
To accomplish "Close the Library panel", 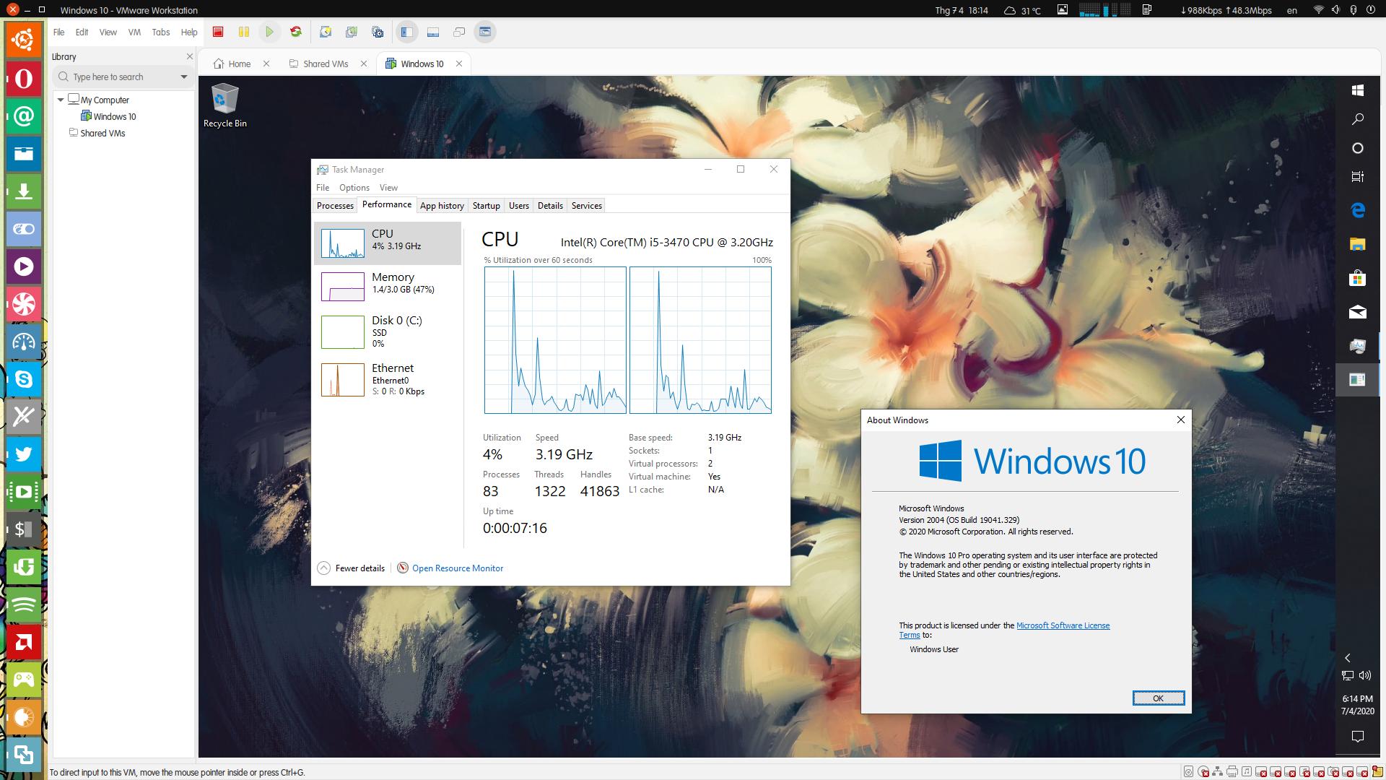I will coord(190,56).
